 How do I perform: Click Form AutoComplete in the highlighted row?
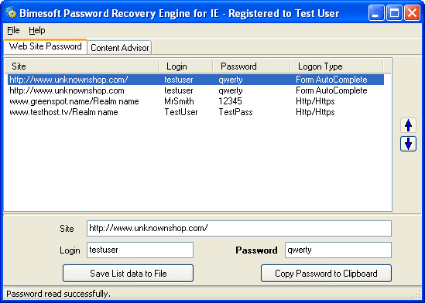click(331, 80)
